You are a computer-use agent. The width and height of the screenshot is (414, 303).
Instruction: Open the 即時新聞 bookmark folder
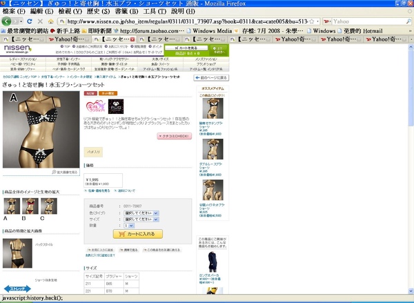pyautogui.click(x=97, y=31)
